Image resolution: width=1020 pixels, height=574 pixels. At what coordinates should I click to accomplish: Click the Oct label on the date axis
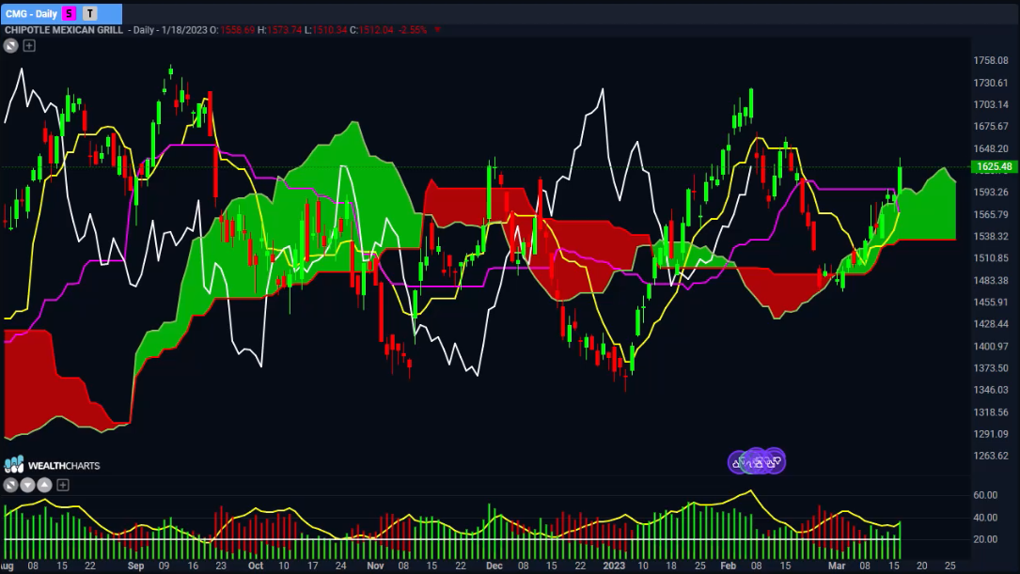pos(256,566)
